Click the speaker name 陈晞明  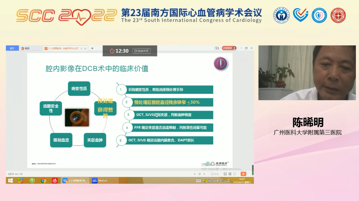[x=308, y=122]
